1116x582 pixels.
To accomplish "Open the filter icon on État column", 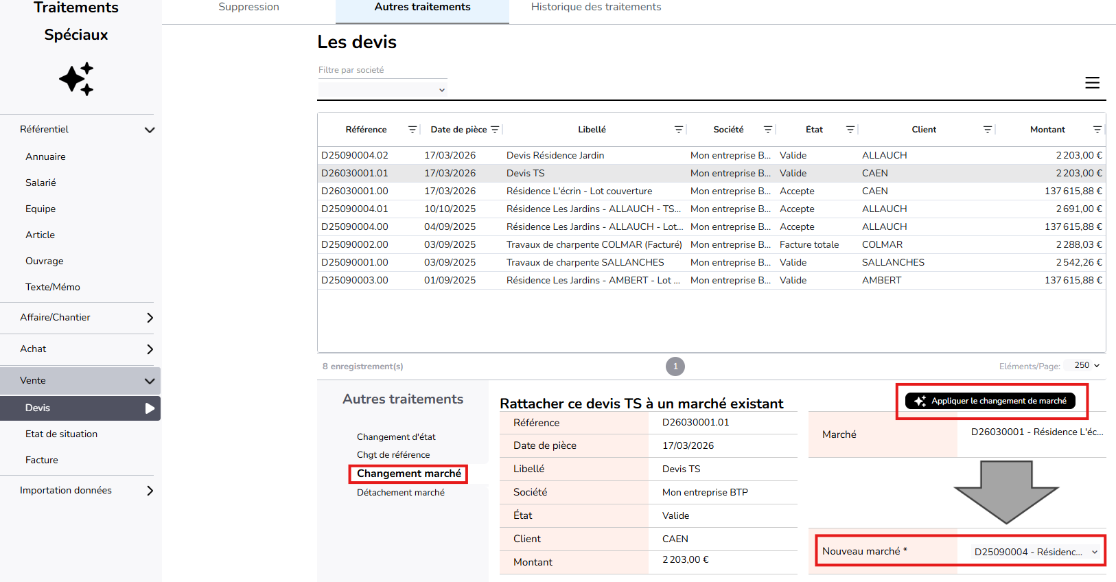I will point(850,130).
